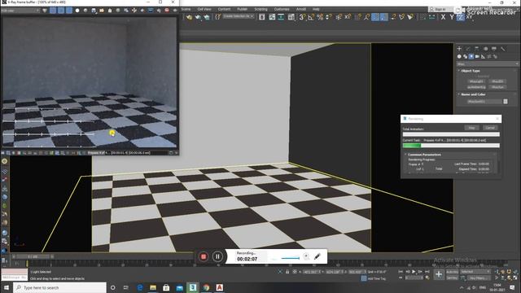521x293 pixels.
Task: Open File Explorer from taskbar
Action: coord(153,287)
